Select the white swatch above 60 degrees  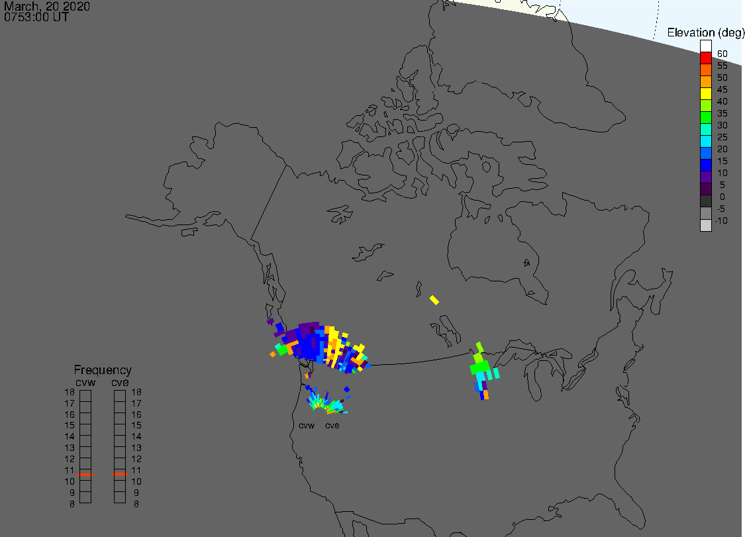[705, 46]
